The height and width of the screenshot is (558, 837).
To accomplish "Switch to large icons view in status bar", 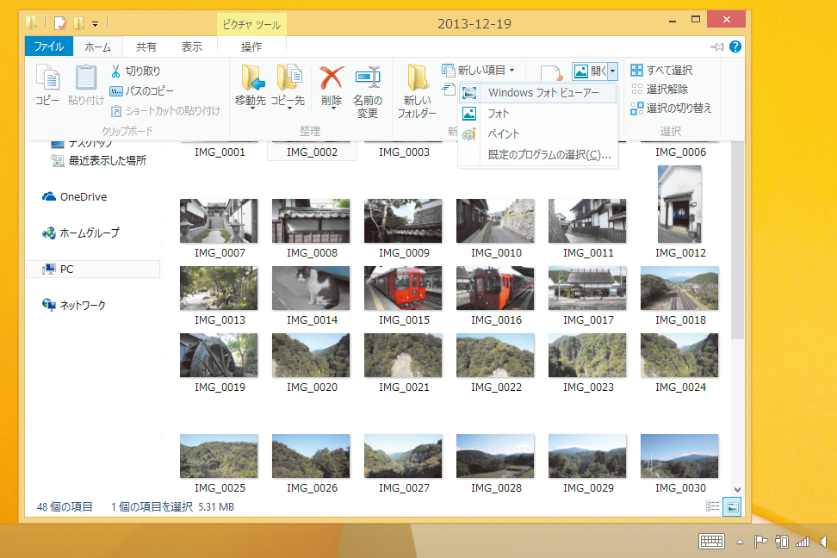I will (x=732, y=506).
